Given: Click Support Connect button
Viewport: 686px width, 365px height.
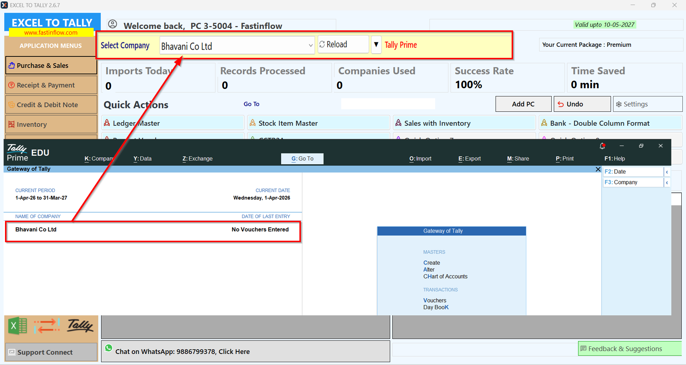Looking at the screenshot, I should [x=51, y=352].
